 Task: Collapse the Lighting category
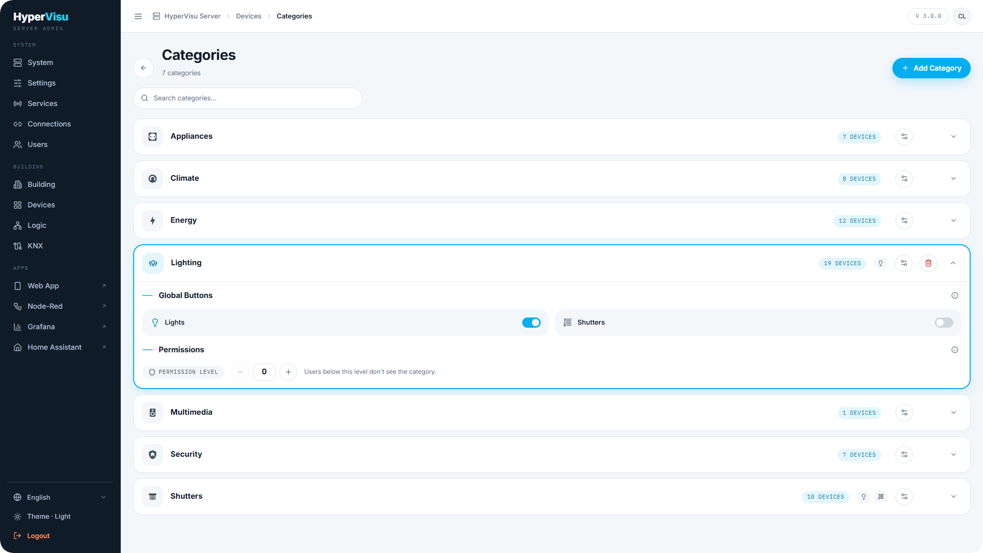953,263
